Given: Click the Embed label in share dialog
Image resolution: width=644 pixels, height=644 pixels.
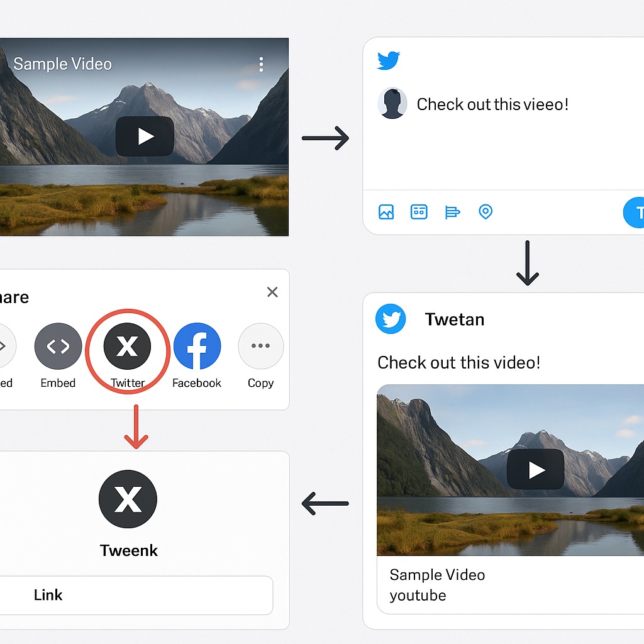Looking at the screenshot, I should click(x=58, y=383).
